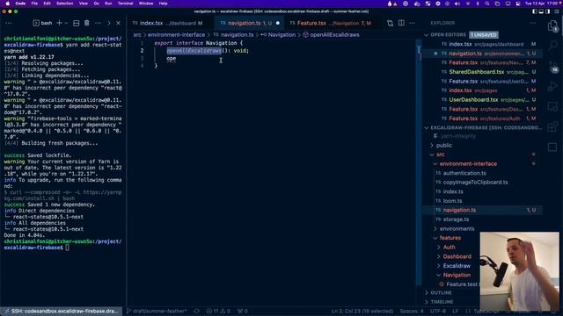Open the Source Control view icon
Screen dimensions: 563x316
click(x=552, y=66)
